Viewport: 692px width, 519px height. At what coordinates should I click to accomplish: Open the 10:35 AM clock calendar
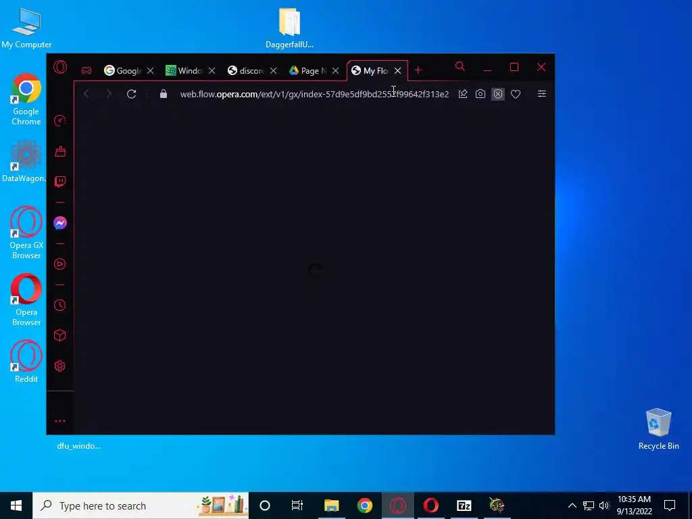click(x=634, y=505)
